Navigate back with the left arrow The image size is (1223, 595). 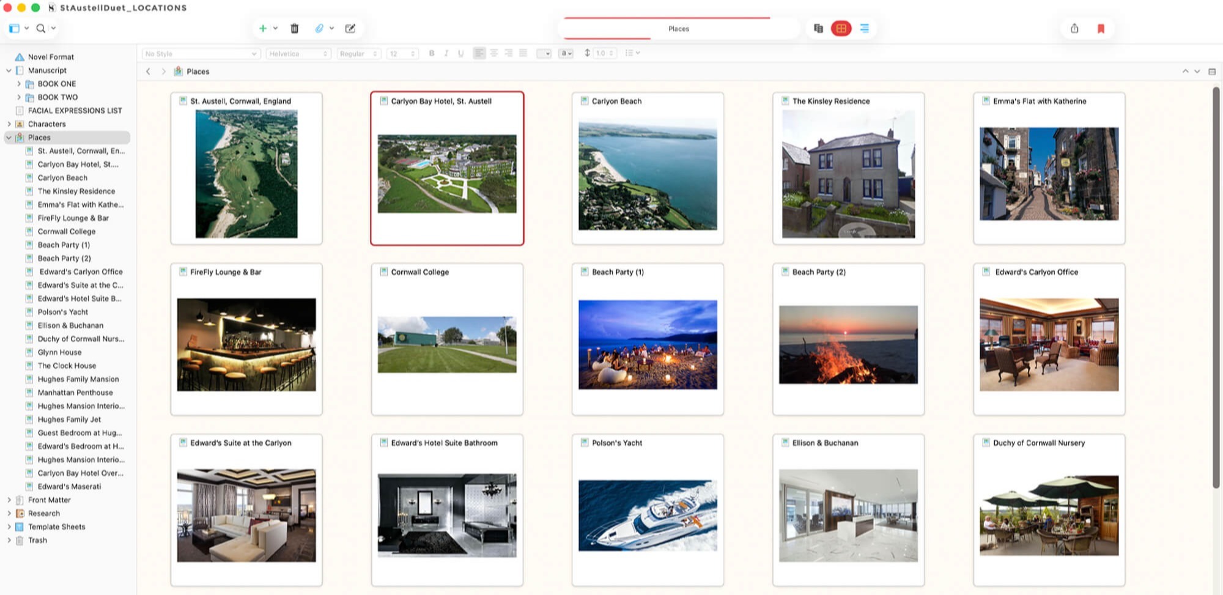coord(148,72)
